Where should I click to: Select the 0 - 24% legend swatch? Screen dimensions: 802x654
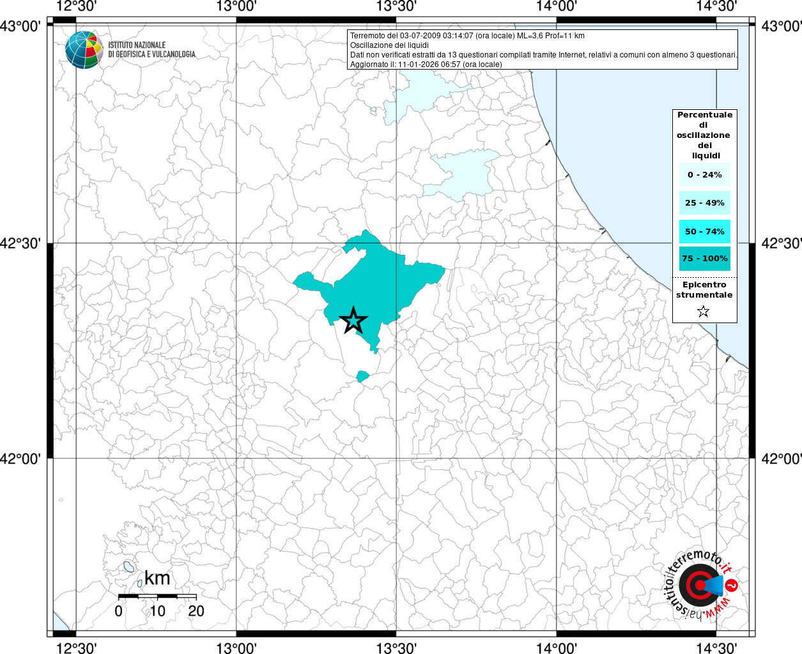pyautogui.click(x=705, y=175)
